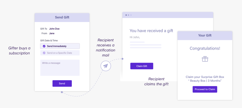Viewport: 242px width, 108px height.
Task: Click the Congratulations! heading text
Action: tap(205, 49)
